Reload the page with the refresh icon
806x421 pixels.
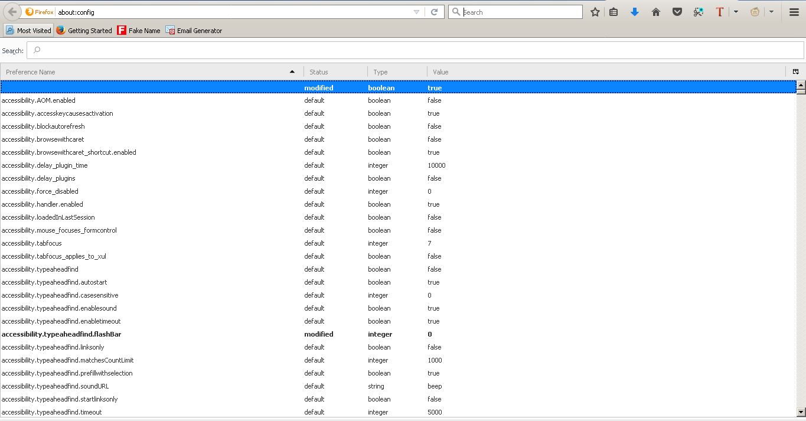pos(435,11)
